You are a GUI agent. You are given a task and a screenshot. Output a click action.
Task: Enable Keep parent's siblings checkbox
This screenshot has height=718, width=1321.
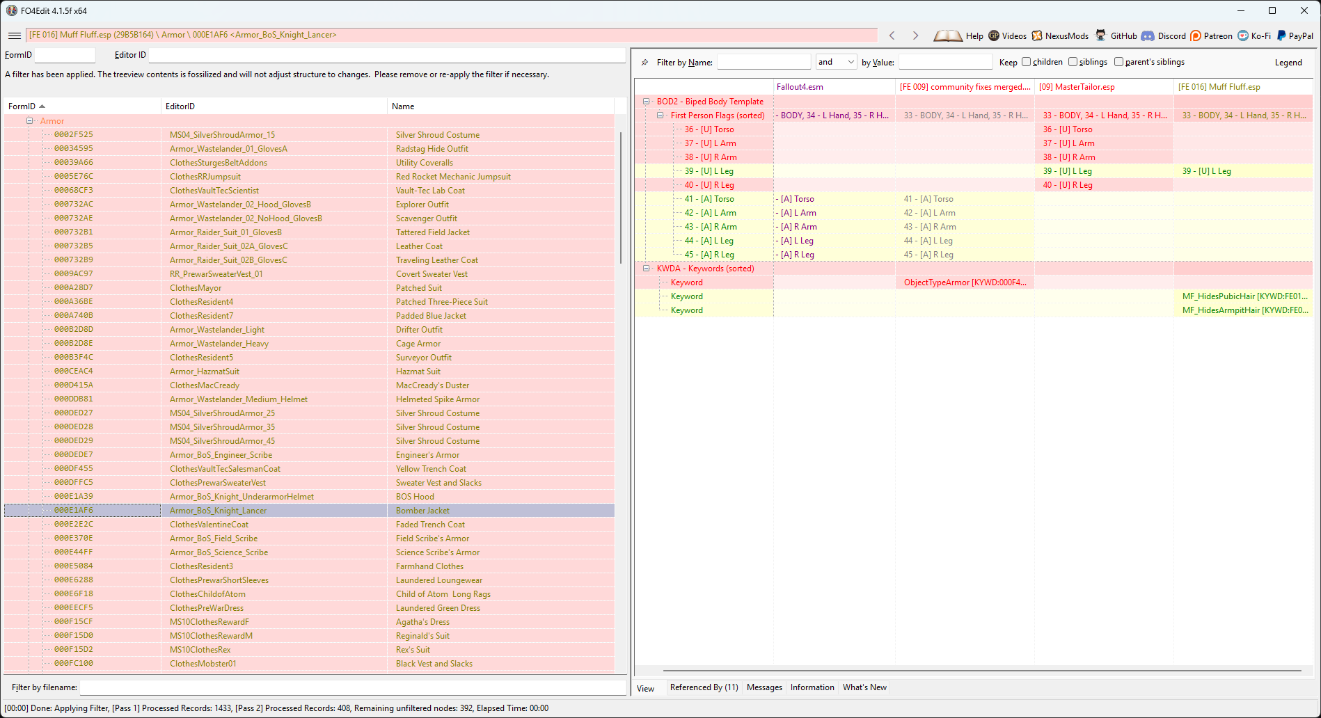[1118, 62]
